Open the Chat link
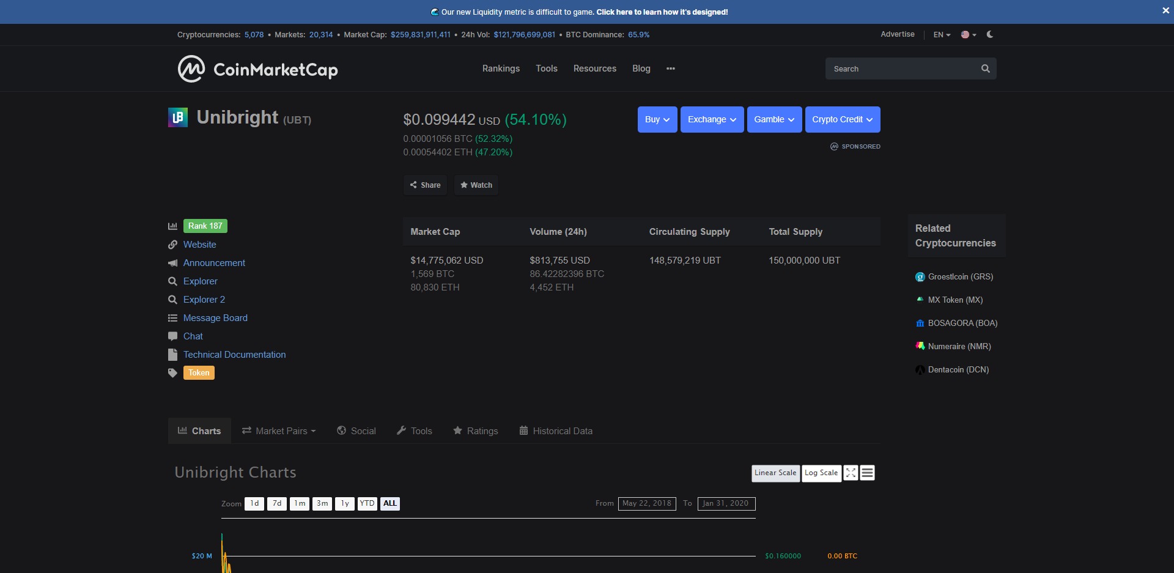 [193, 336]
